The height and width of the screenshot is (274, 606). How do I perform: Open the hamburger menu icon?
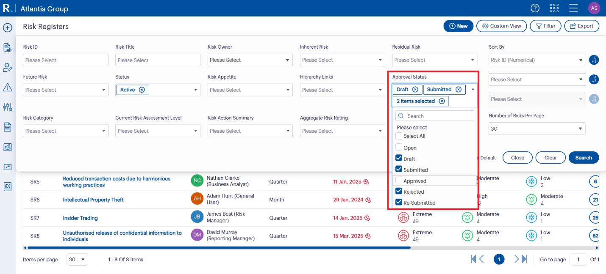point(573,8)
